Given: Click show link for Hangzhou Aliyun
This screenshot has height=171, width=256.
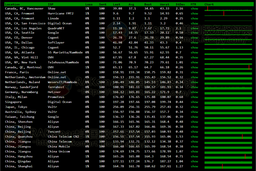Looking at the screenshot, I should tap(194, 156).
